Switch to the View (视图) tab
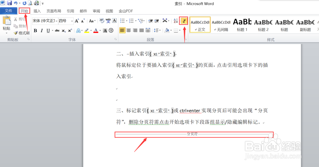Image resolution: width=319 pixels, height=167 pixels. point(109,11)
